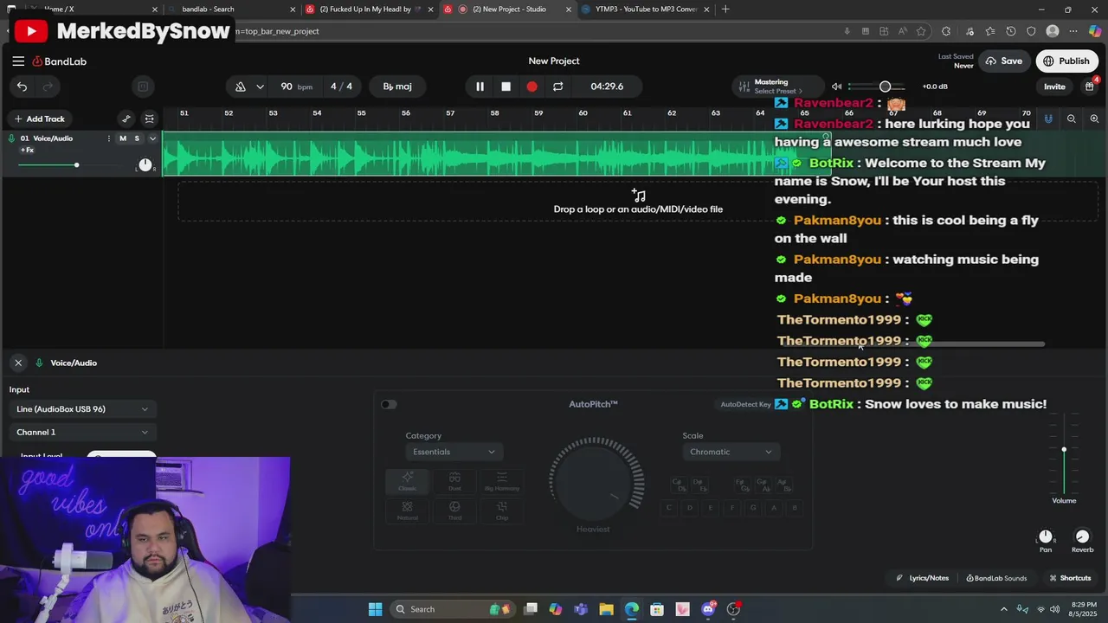The height and width of the screenshot is (623, 1108).
Task: Mute master output speaker icon
Action: tap(836, 87)
